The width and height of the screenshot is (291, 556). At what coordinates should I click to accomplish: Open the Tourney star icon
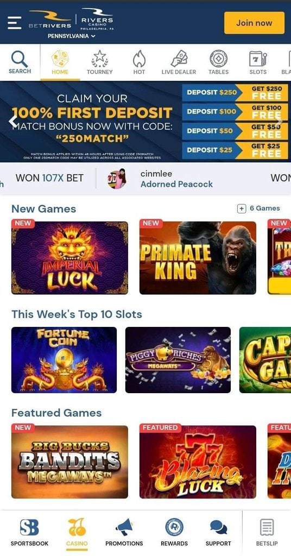pyautogui.click(x=99, y=59)
